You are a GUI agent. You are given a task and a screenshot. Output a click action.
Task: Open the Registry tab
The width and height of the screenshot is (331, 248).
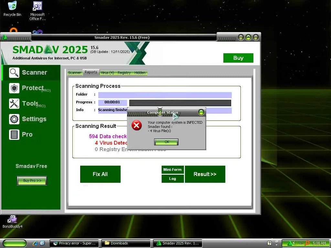124,73
